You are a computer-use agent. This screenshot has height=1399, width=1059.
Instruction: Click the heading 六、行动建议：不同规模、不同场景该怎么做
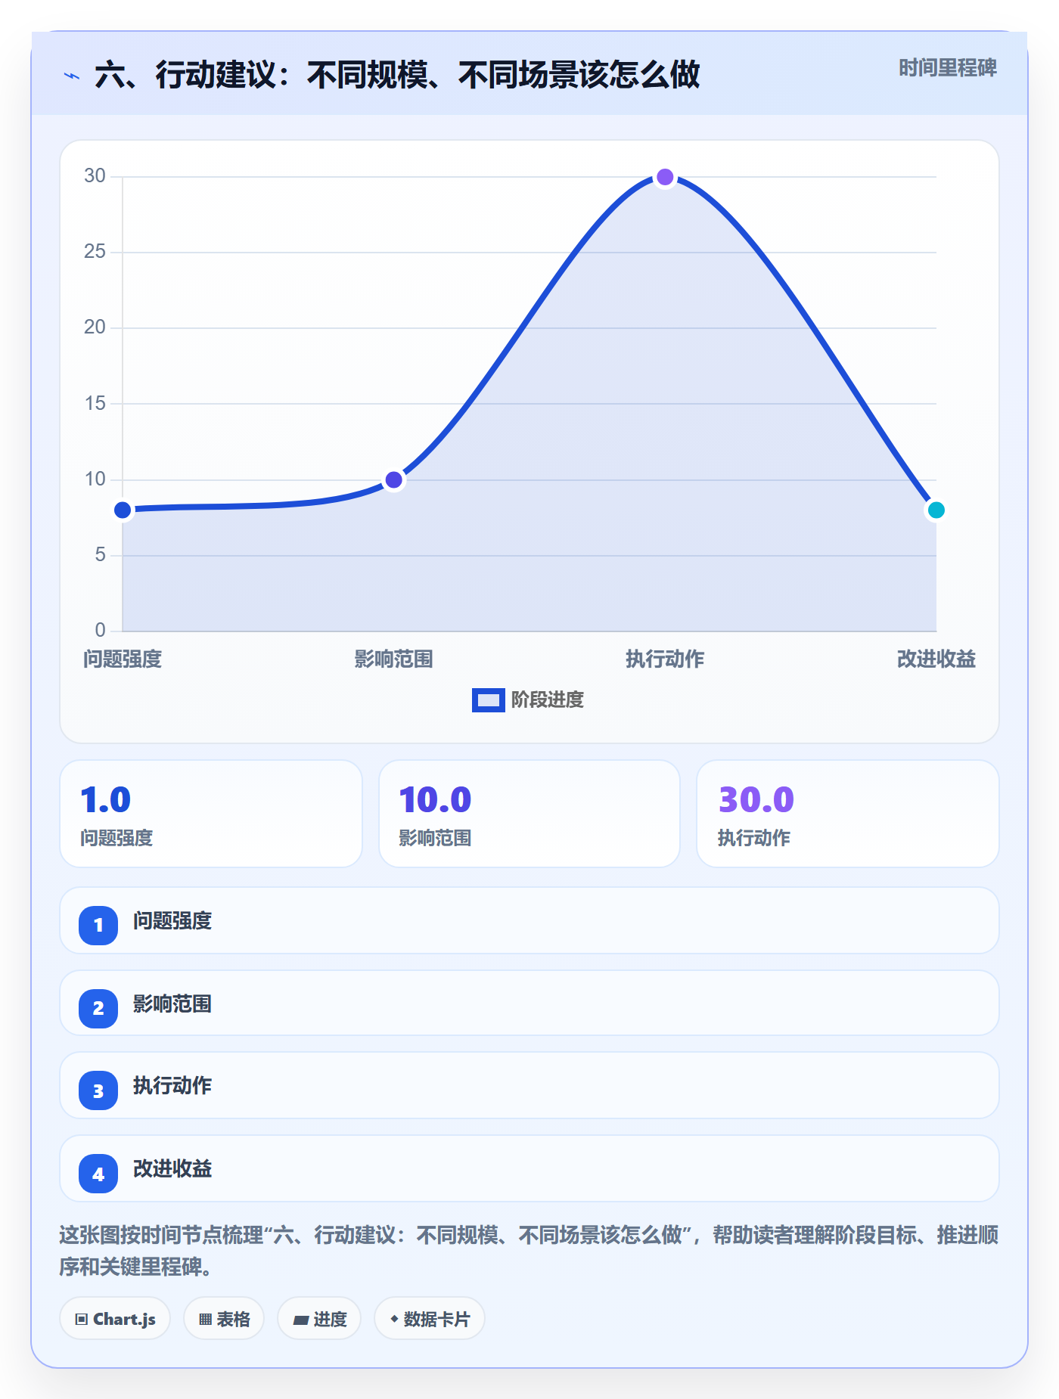click(x=397, y=76)
